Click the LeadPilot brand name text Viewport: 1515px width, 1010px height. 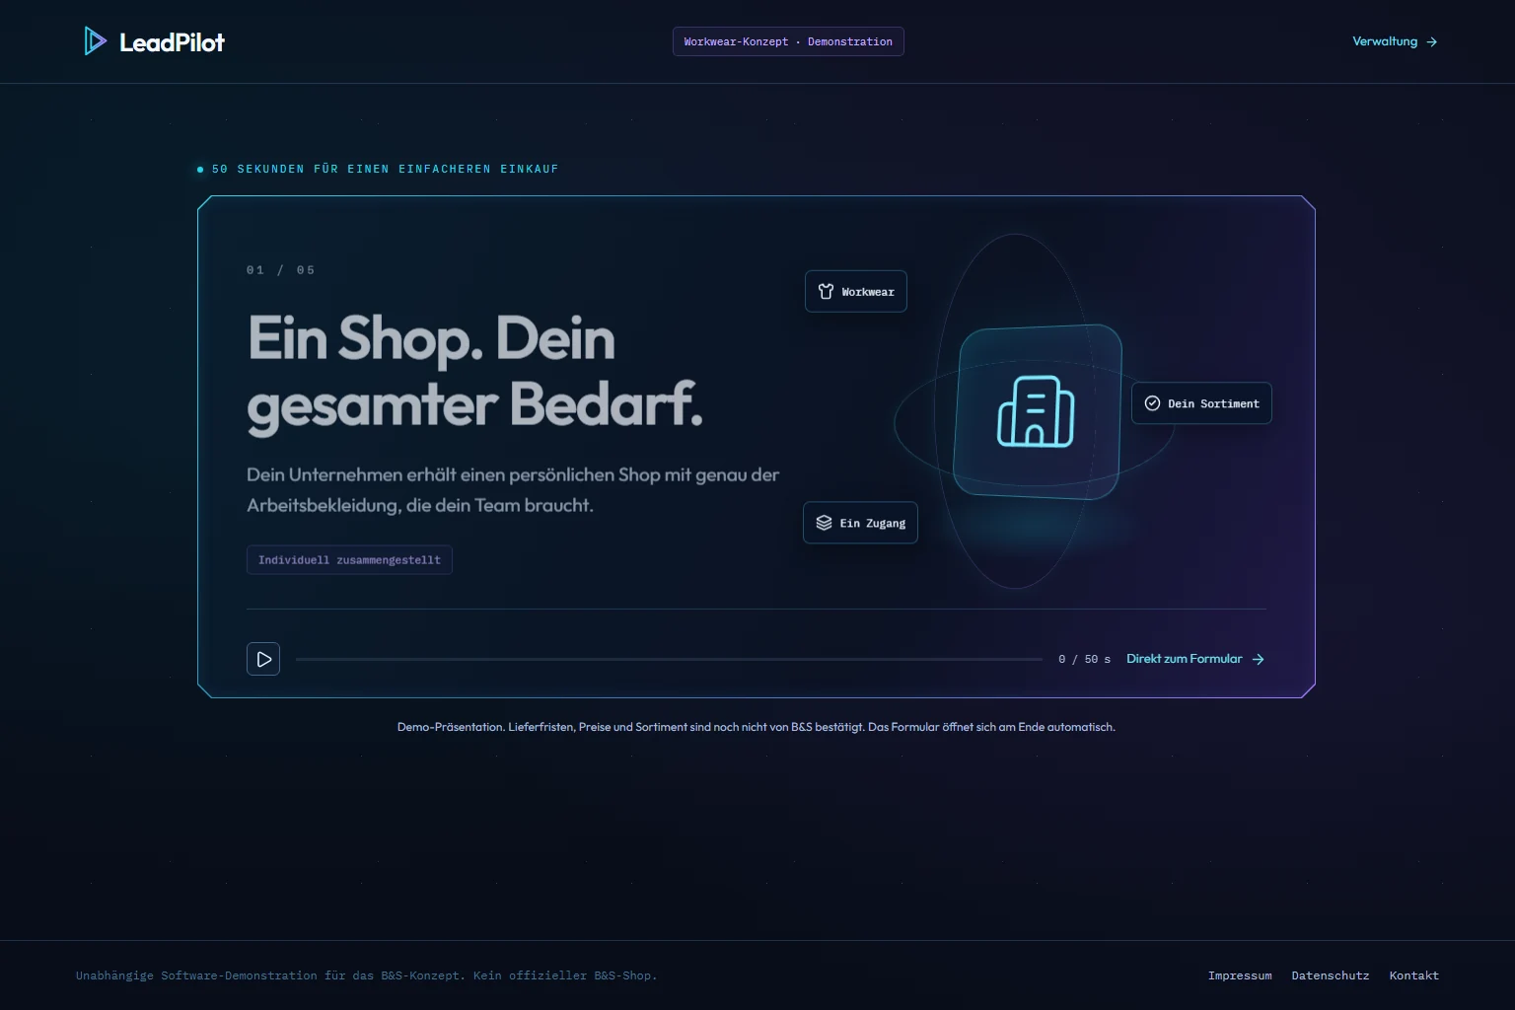172,42
